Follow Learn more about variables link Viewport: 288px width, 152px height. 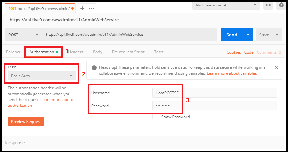[232, 73]
